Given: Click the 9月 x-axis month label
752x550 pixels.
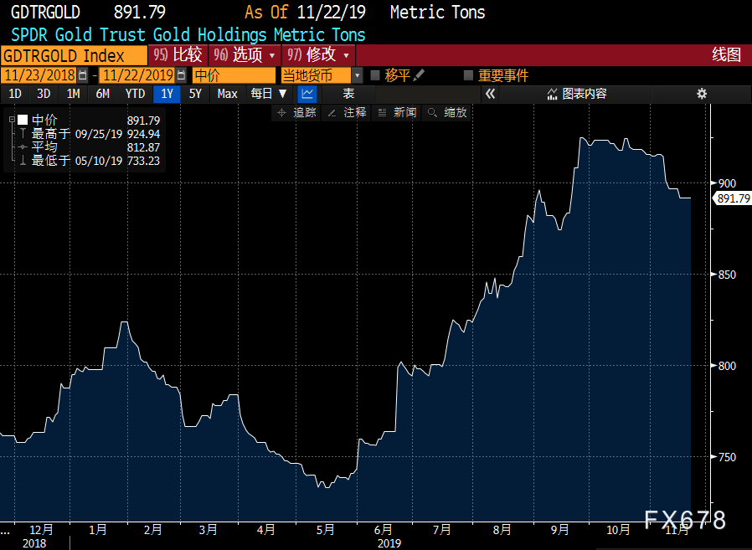Looking at the screenshot, I should (559, 530).
